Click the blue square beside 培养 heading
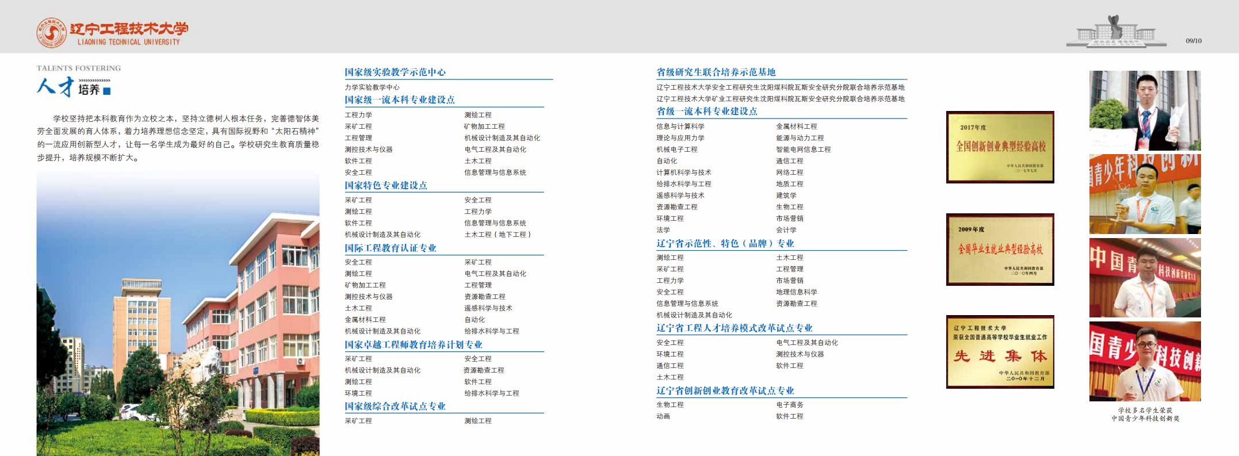The image size is (1239, 456). (107, 90)
